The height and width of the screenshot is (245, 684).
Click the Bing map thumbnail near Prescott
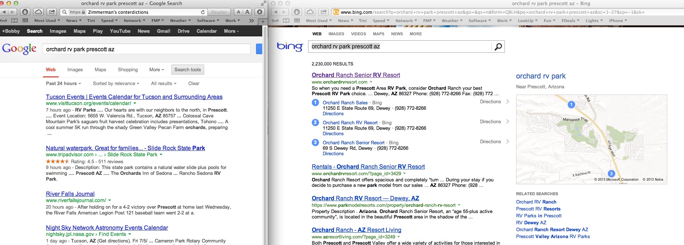click(x=591, y=139)
